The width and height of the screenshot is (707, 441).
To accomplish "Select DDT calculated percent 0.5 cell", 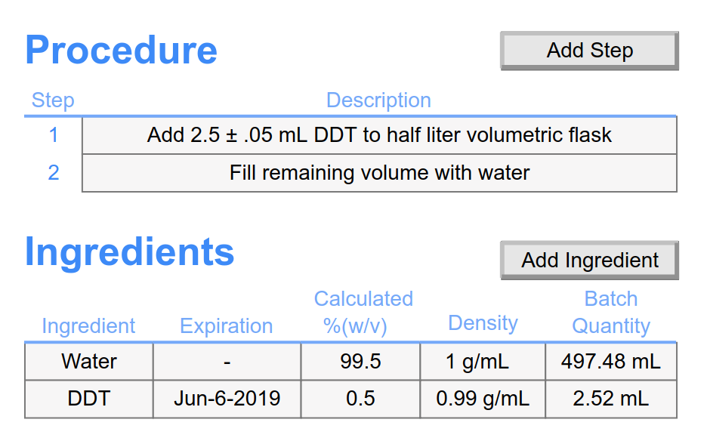I will (x=360, y=399).
